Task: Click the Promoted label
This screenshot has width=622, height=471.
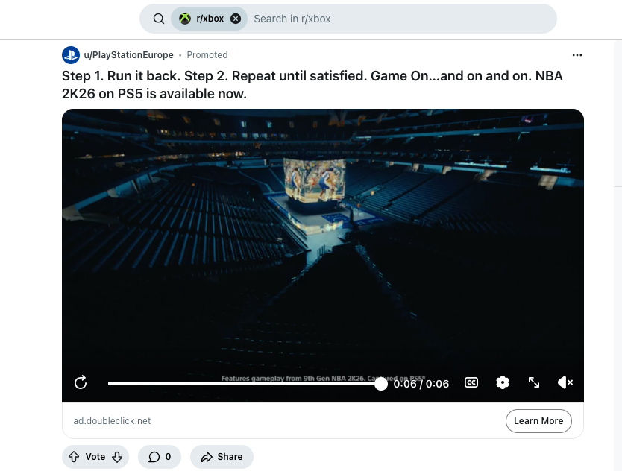Action: (x=207, y=54)
